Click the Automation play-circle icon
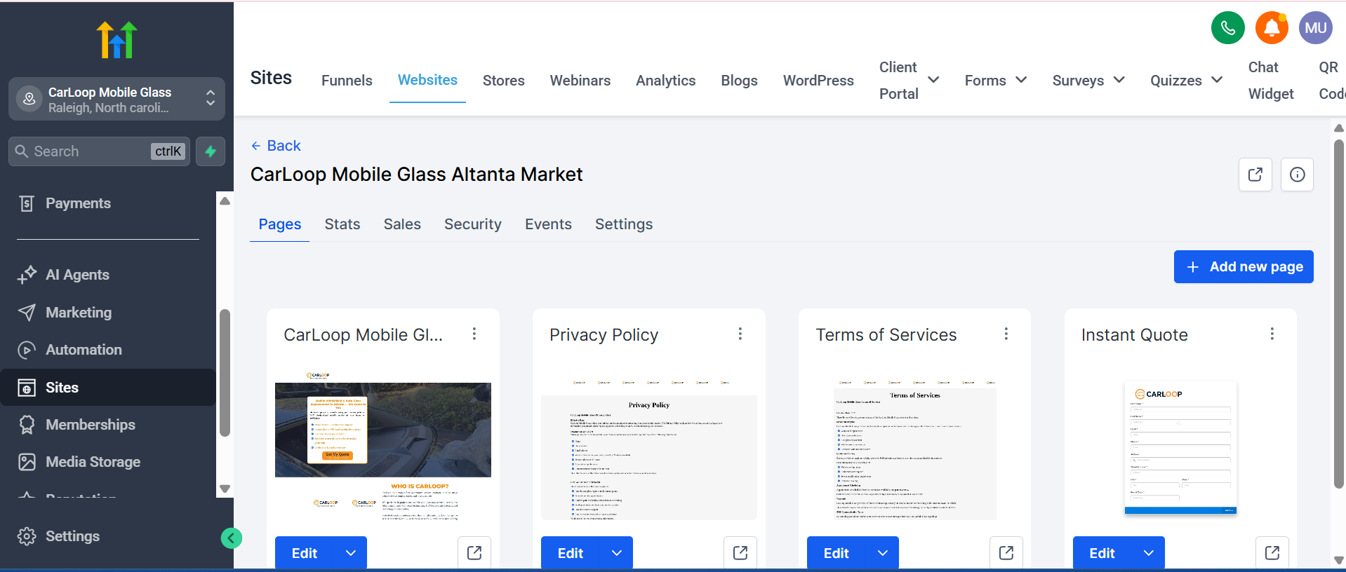Viewport: 1346px width, 572px height. pyautogui.click(x=27, y=350)
